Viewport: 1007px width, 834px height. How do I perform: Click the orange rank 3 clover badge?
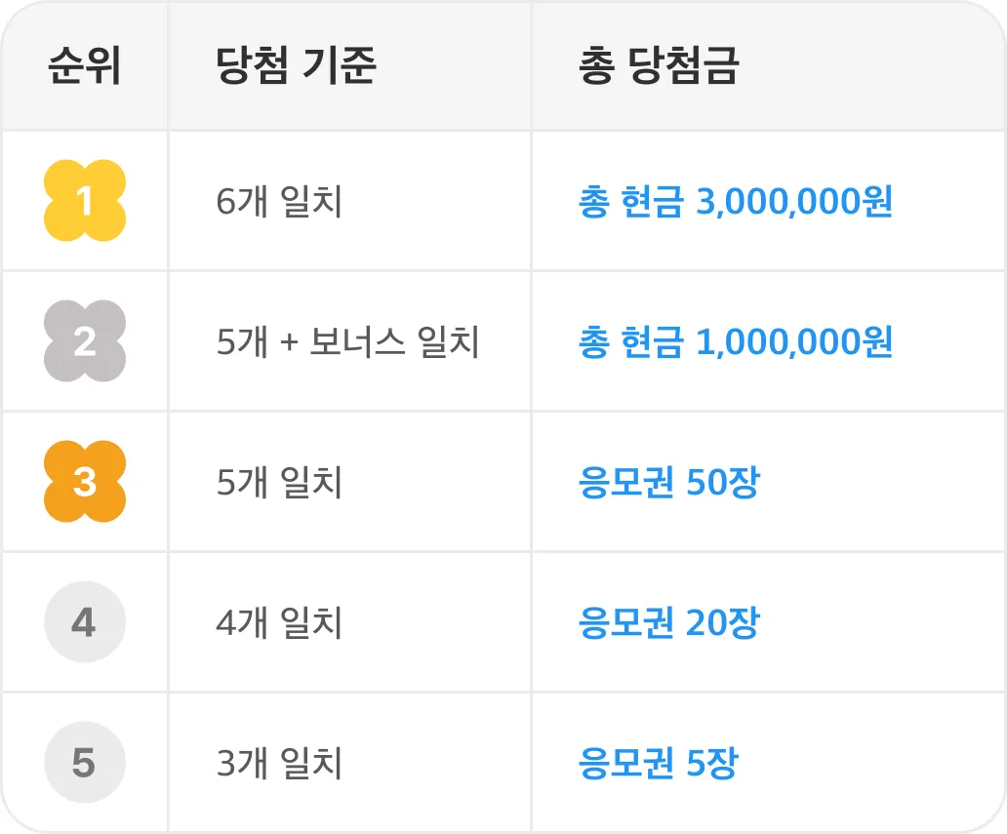85,482
